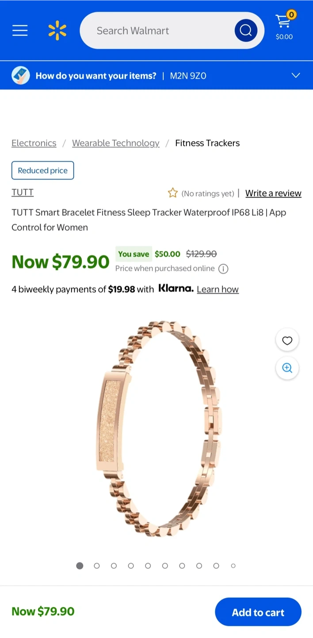The image size is (313, 638).
Task: Click Write a review link
Action: [273, 193]
